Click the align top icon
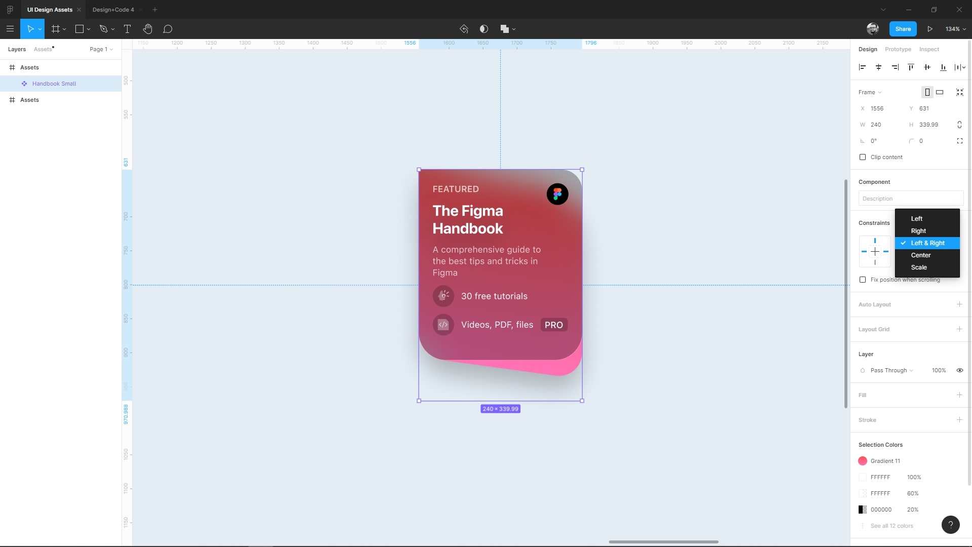This screenshot has height=547, width=972. [x=911, y=67]
